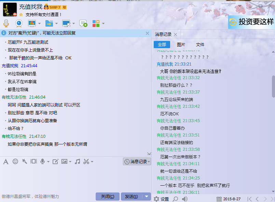Search message history with magnifier icon
This screenshot has height=202, width=275.
[175, 199]
